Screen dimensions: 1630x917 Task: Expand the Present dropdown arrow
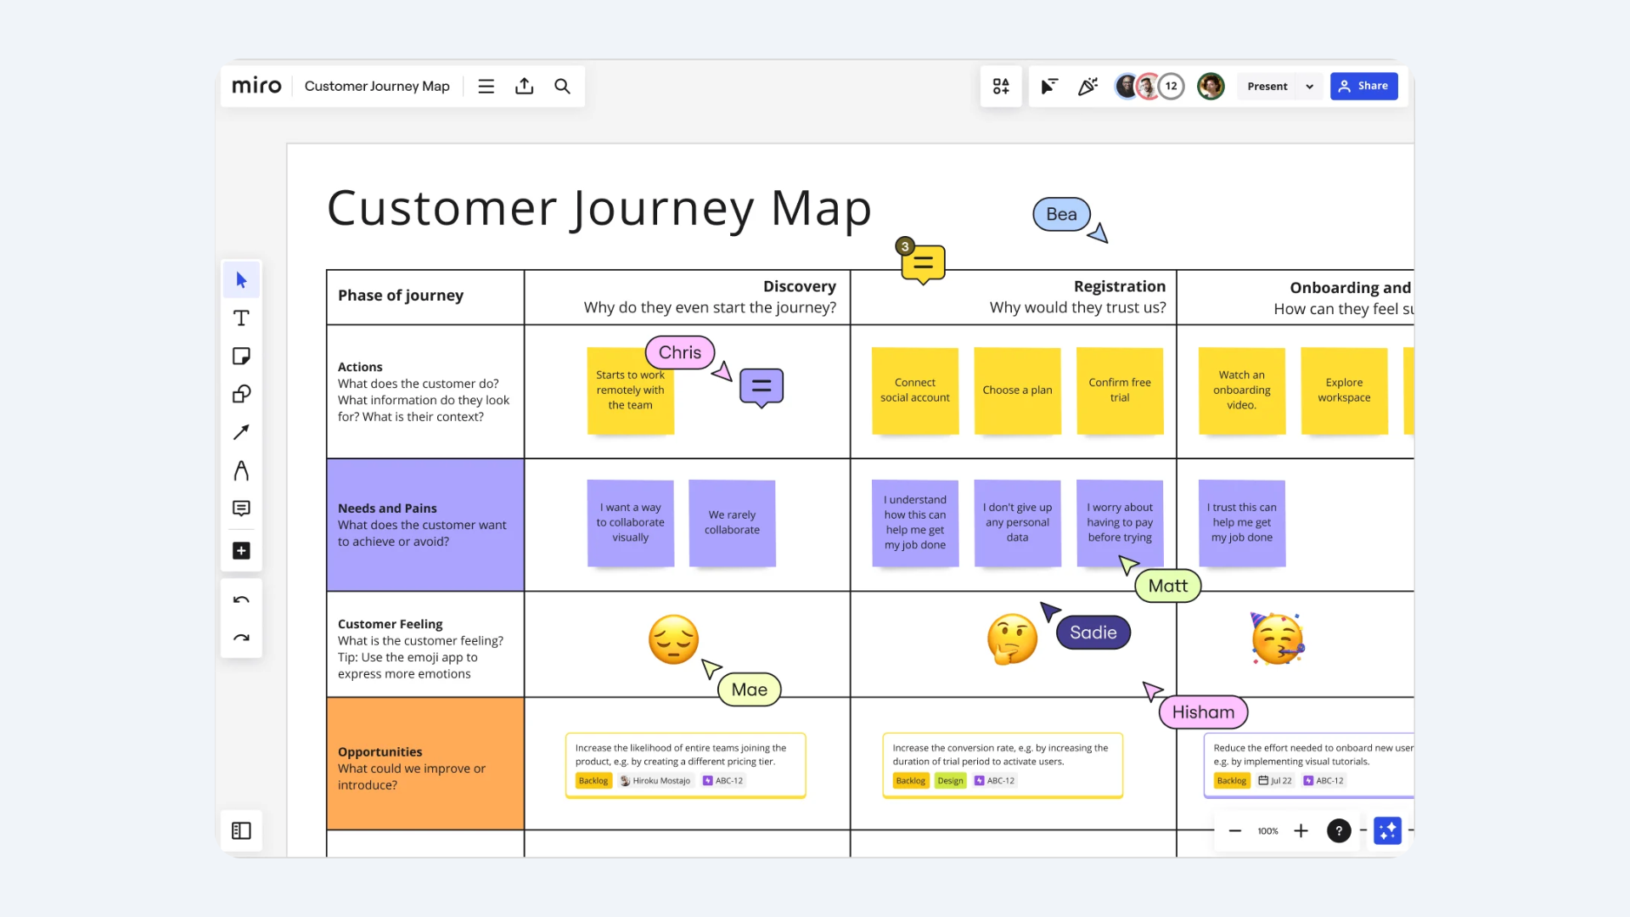(x=1309, y=86)
